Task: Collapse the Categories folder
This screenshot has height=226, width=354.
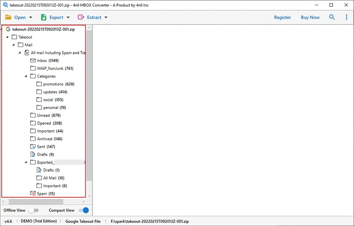Action: [26, 76]
